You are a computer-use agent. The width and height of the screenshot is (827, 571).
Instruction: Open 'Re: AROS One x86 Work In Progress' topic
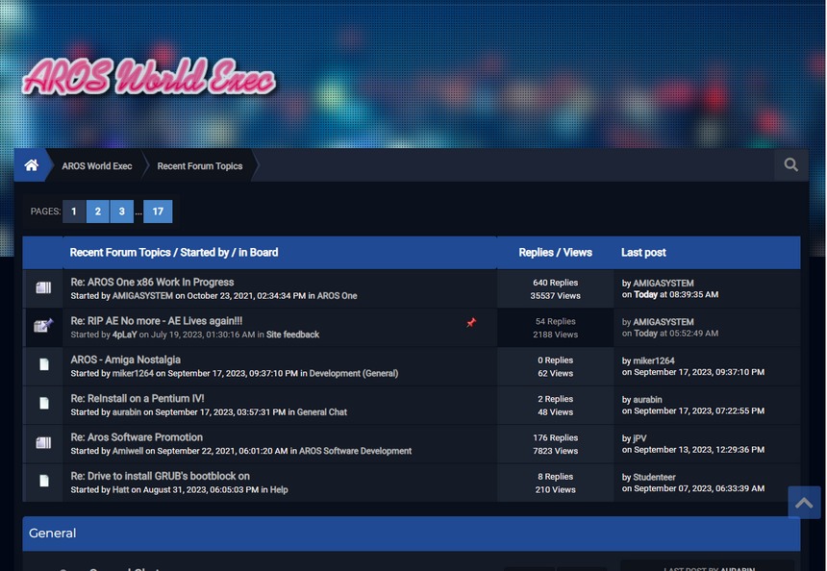pos(152,283)
